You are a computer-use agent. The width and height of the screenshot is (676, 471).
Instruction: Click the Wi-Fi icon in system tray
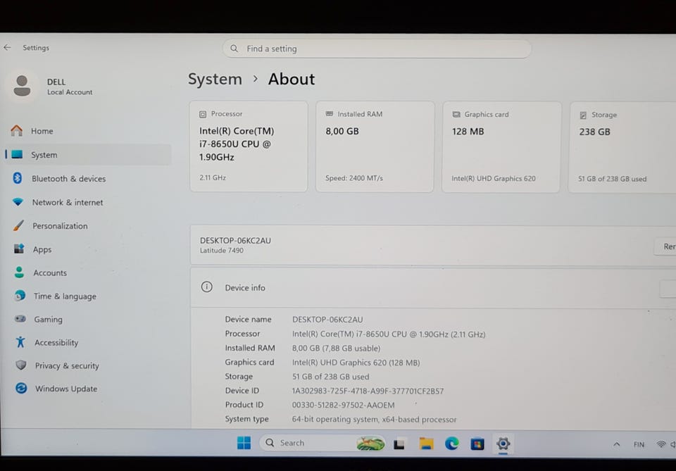tap(661, 444)
